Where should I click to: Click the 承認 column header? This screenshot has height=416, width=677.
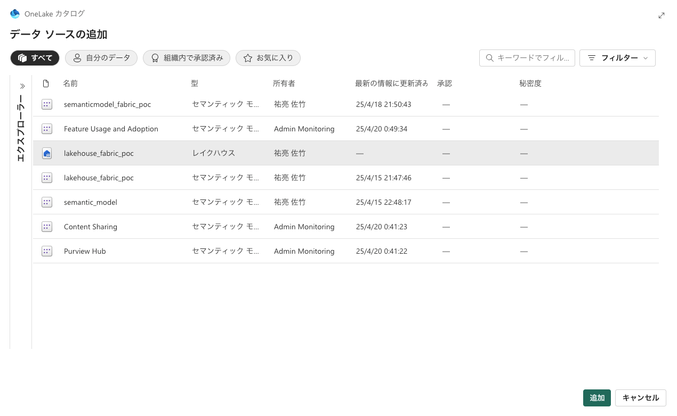(445, 84)
